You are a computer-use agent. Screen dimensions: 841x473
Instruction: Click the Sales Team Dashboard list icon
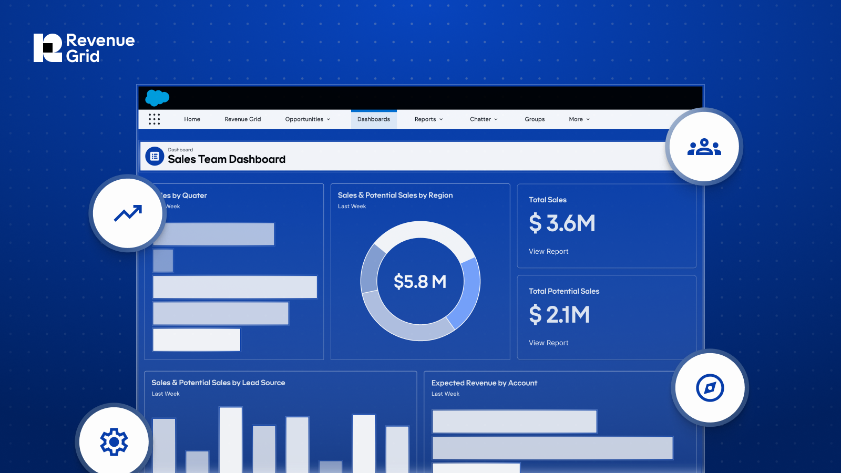(x=155, y=156)
